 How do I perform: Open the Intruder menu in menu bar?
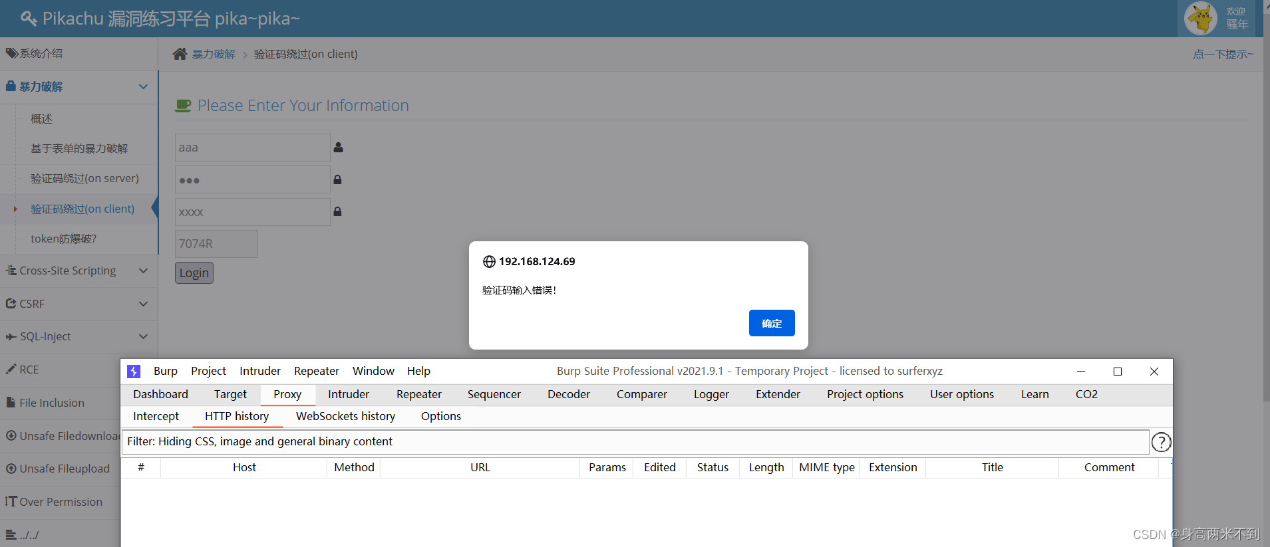coord(260,371)
